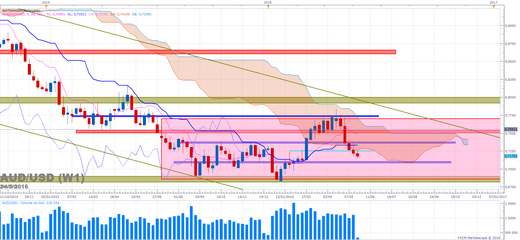520x240 pixels.
Task: Click the 07/05 date label
Action: click(349, 197)
